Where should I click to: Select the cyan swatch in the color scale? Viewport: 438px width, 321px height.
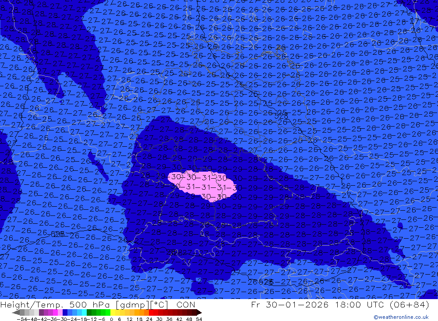(x=84, y=312)
